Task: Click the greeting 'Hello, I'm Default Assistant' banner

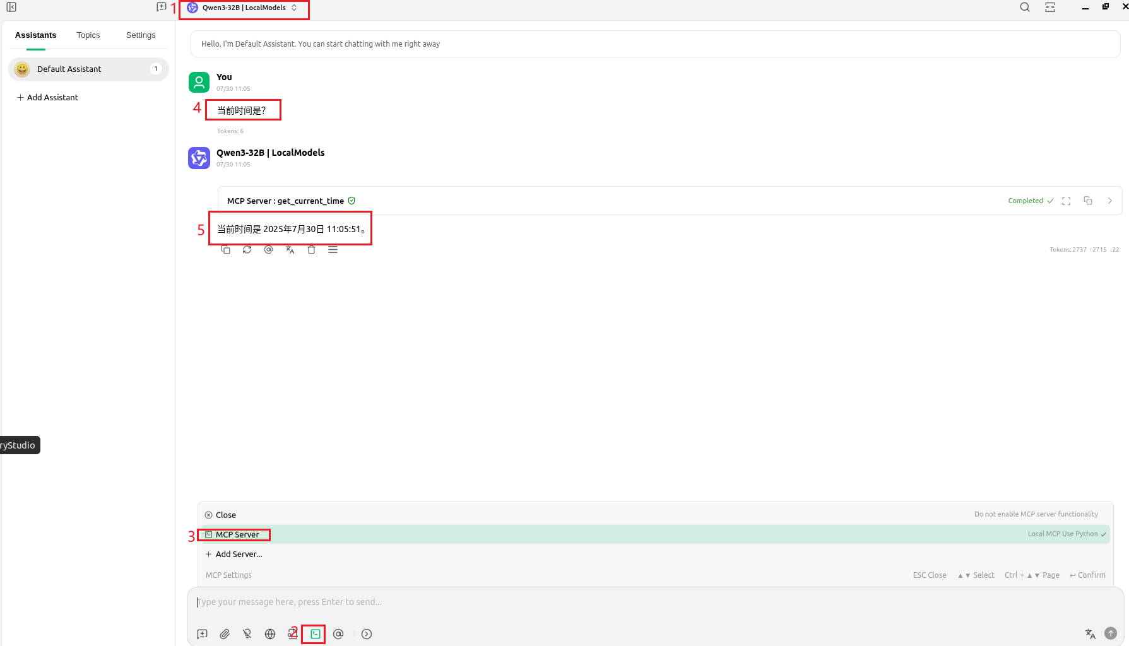Action: (655, 44)
